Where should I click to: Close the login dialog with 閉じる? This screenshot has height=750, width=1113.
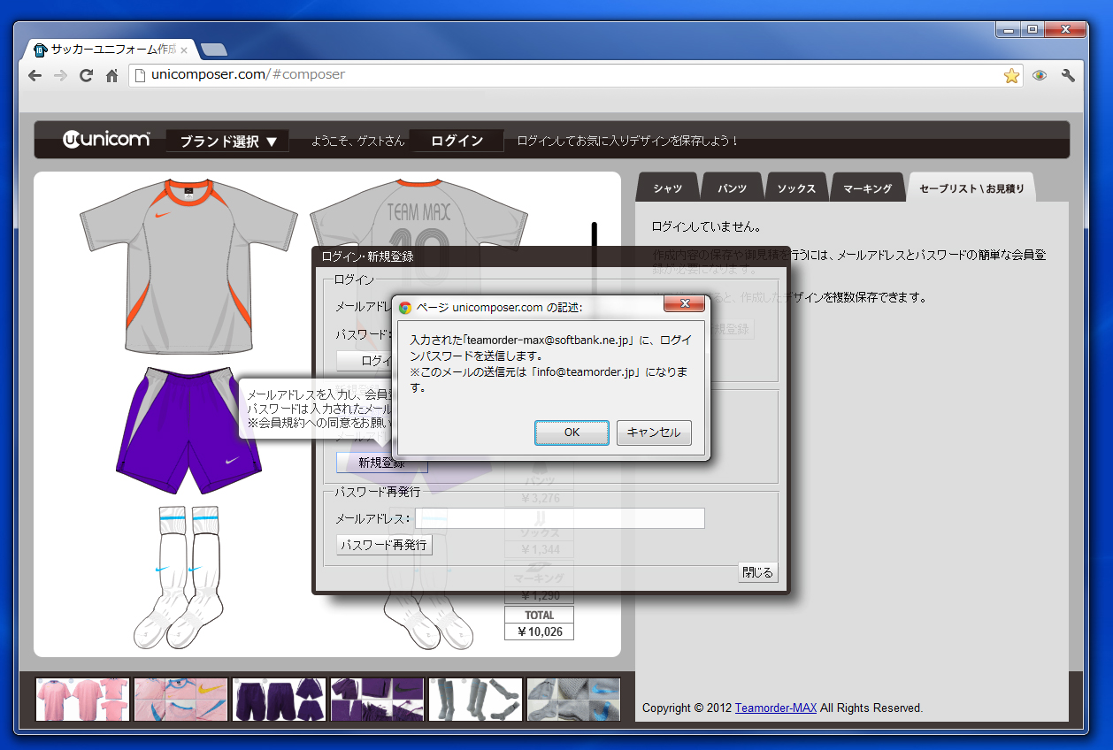(x=758, y=572)
